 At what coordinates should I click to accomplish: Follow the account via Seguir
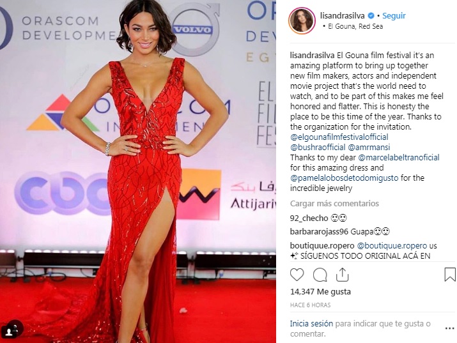pyautogui.click(x=394, y=16)
